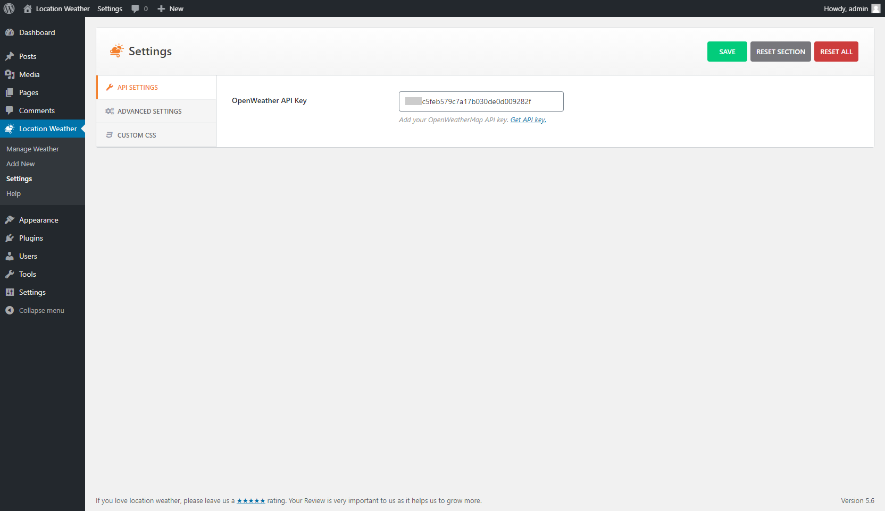The width and height of the screenshot is (885, 511).
Task: Click the Dashboard gauge icon
Action: click(x=10, y=32)
